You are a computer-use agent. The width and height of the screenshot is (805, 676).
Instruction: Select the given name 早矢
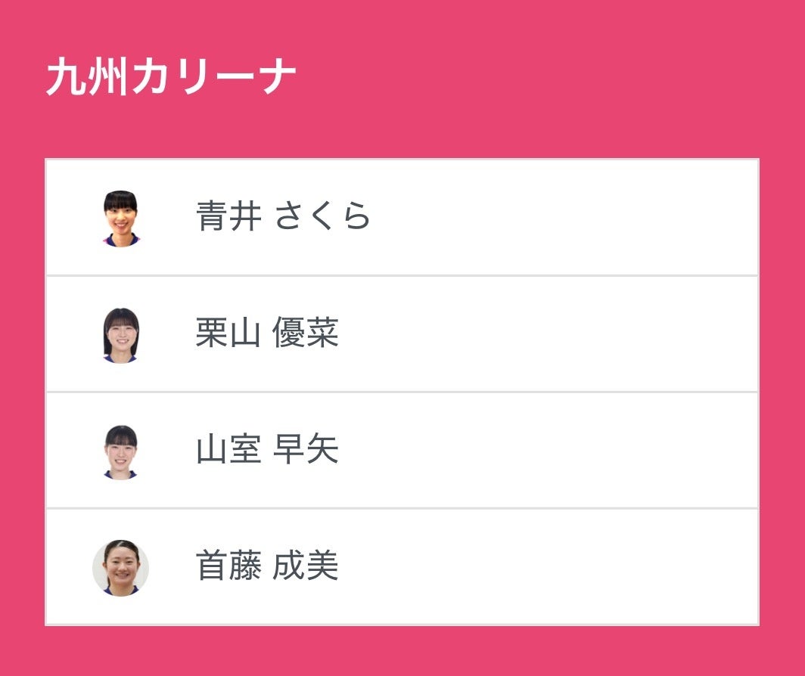306,451
